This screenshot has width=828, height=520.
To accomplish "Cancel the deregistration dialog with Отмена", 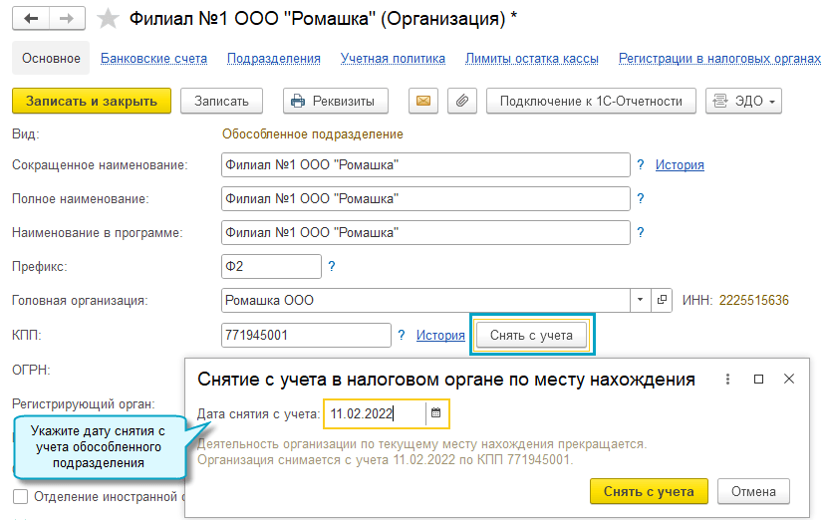I will [x=753, y=491].
